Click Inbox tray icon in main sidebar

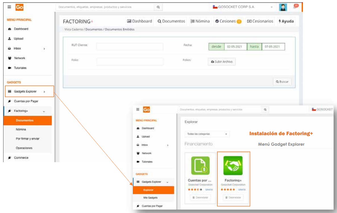(9, 49)
